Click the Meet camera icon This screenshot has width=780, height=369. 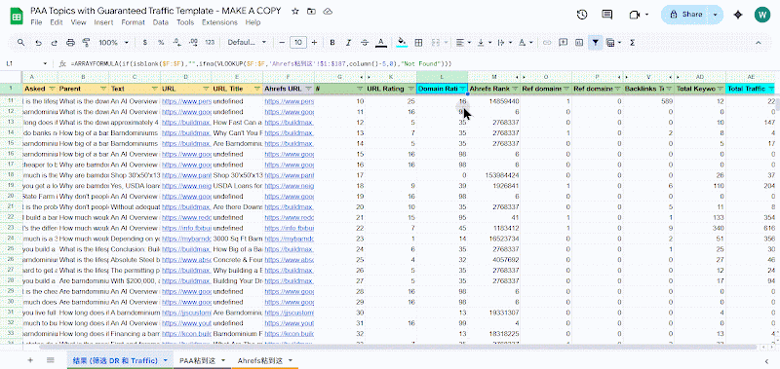(x=635, y=15)
